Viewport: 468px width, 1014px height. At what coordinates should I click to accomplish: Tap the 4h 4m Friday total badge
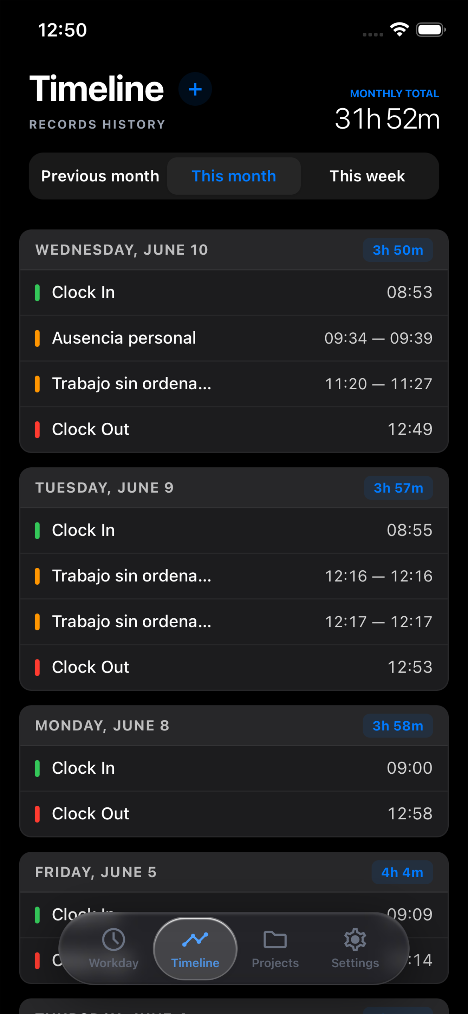click(402, 872)
